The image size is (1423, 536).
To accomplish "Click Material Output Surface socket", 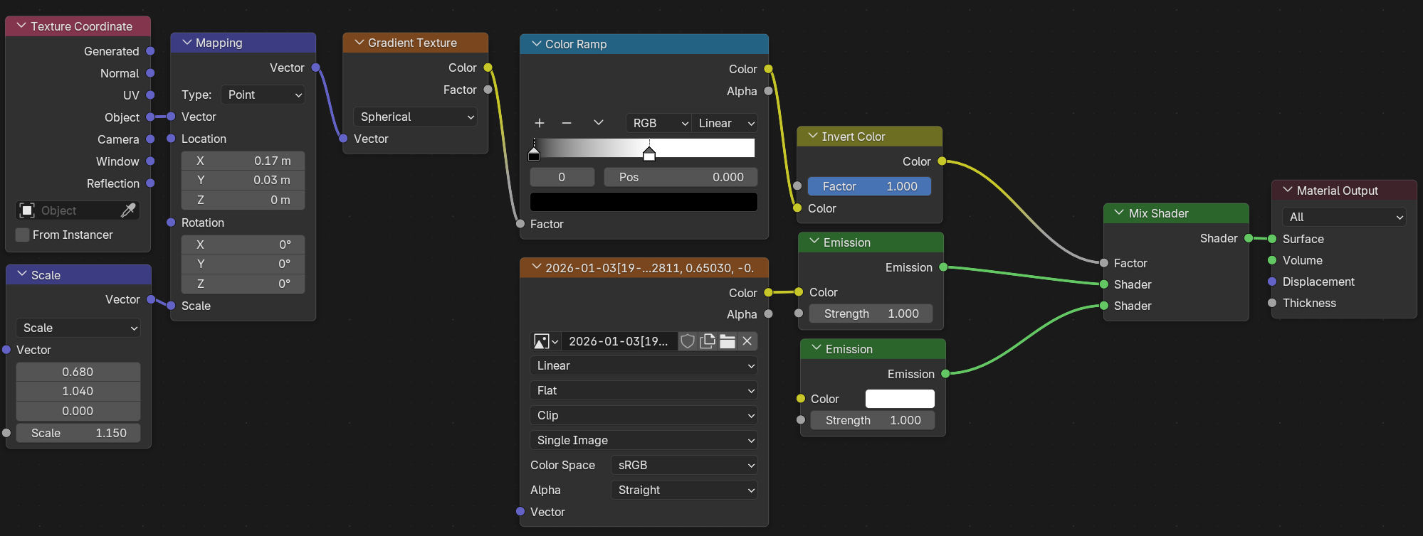I will point(1272,239).
